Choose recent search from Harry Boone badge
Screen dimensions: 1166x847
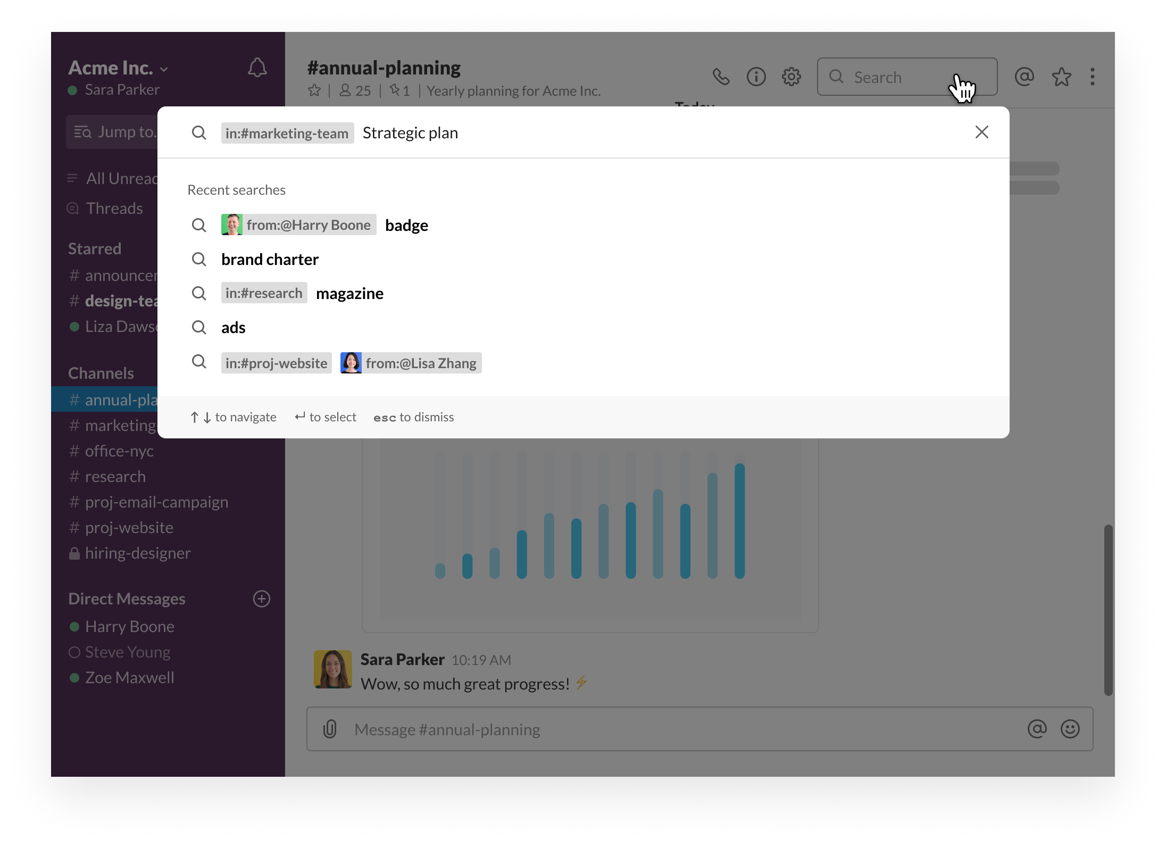324,225
